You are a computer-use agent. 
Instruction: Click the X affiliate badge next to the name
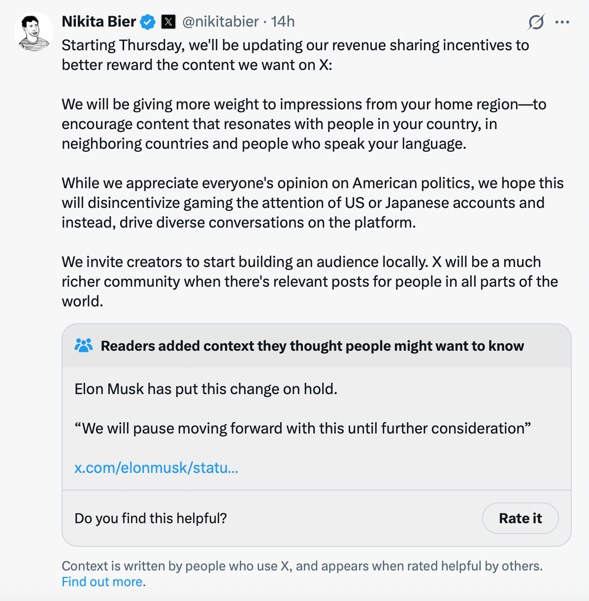(x=168, y=22)
